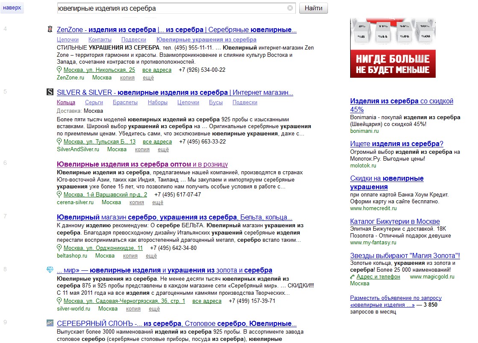Open the www.magicgold.ru ad URL
Screen dimensions: 478x343
(x=432, y=277)
